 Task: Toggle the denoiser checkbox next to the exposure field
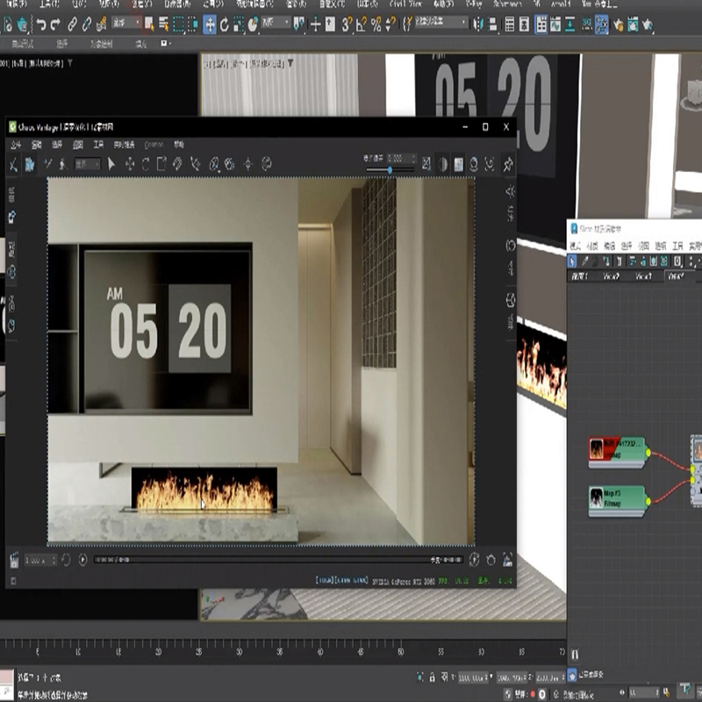point(426,162)
